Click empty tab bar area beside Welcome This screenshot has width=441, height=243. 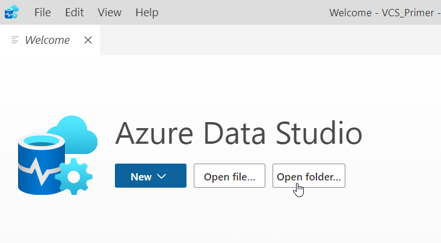point(271,40)
